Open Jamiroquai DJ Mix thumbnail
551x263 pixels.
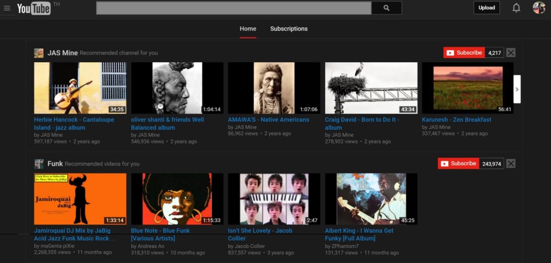pyautogui.click(x=80, y=199)
